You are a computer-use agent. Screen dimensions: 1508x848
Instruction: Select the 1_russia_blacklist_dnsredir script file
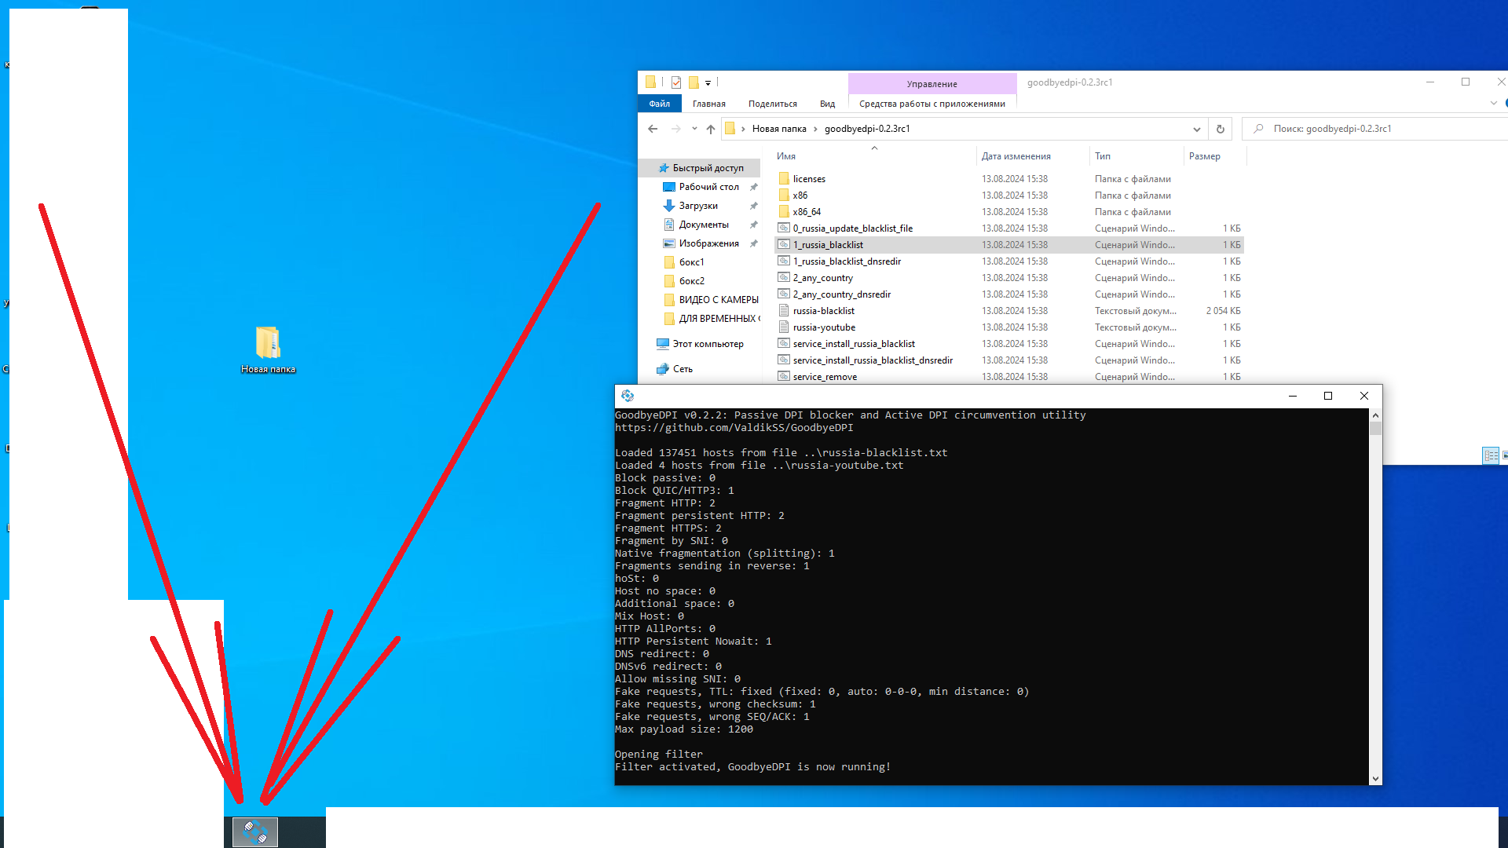pos(846,261)
